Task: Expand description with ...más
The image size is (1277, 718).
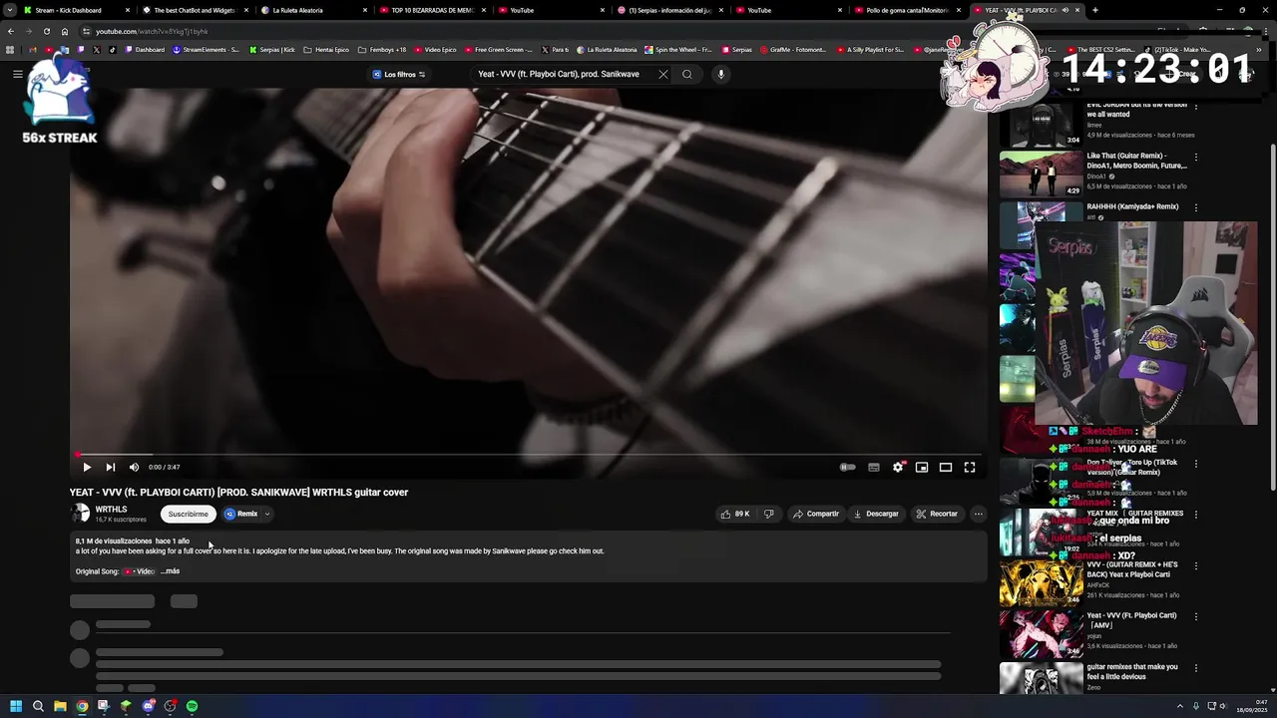Action: (x=171, y=571)
